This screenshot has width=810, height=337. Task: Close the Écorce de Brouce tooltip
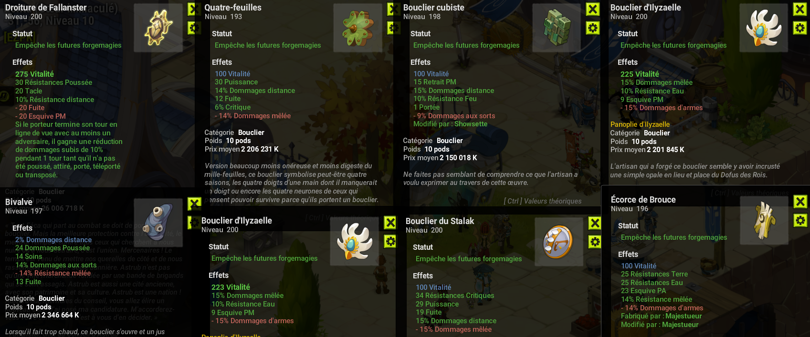click(x=800, y=202)
